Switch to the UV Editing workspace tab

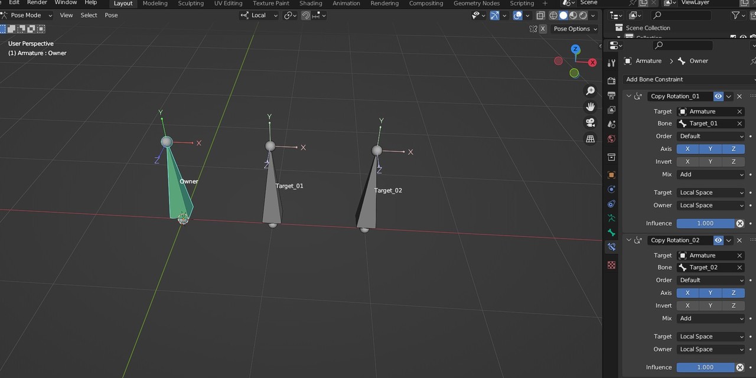(228, 4)
